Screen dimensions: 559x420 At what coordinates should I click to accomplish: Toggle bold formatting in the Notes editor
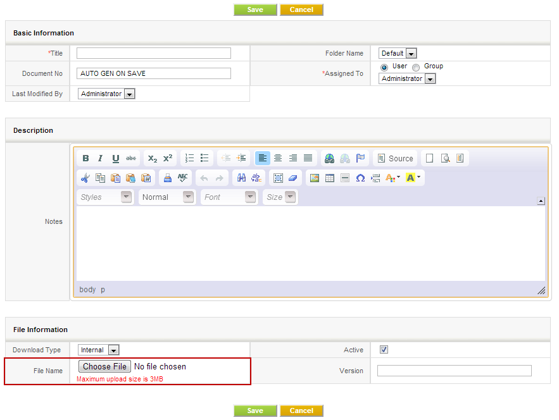(85, 159)
